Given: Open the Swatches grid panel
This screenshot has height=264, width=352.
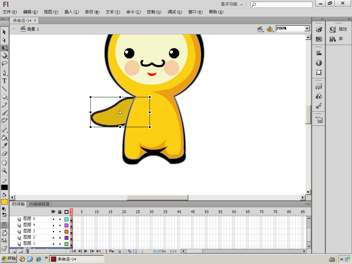Looking at the screenshot, I should [319, 39].
